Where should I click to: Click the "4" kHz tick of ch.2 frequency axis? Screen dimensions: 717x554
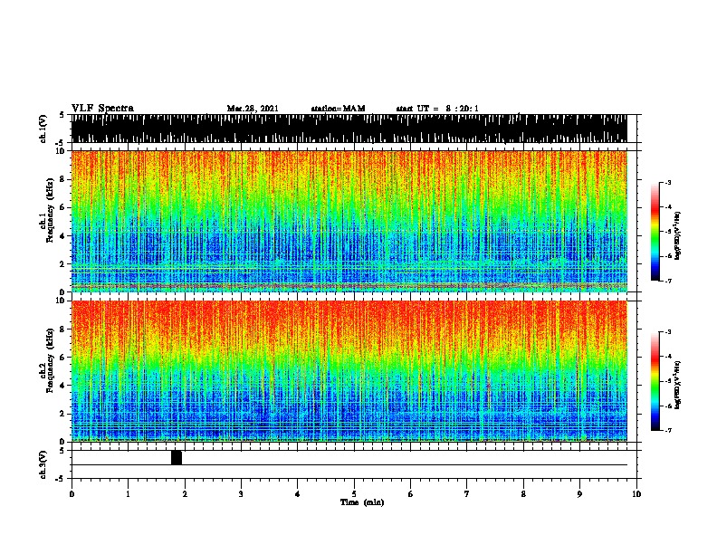(x=63, y=386)
